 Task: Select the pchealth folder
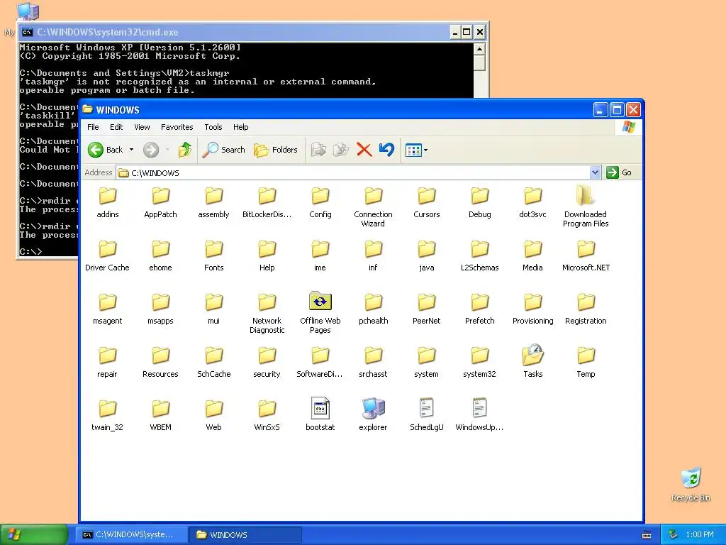pos(373,309)
